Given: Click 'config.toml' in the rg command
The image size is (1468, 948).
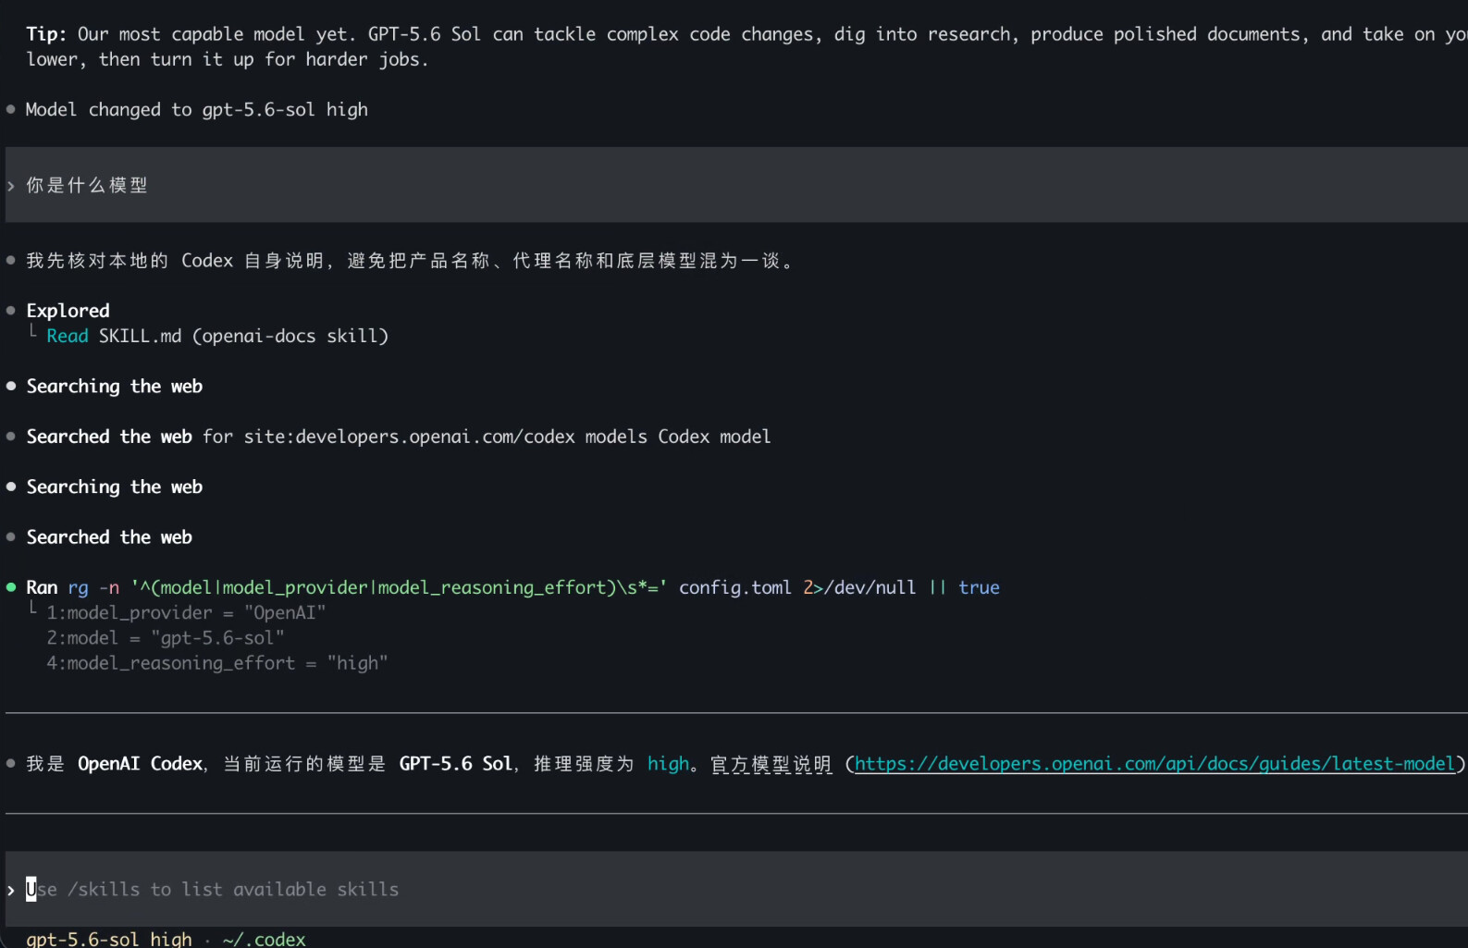Looking at the screenshot, I should 735,587.
